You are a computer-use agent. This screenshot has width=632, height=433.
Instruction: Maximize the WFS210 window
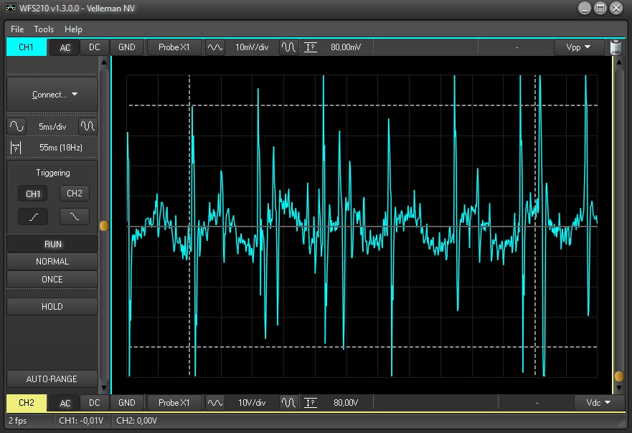(600, 8)
